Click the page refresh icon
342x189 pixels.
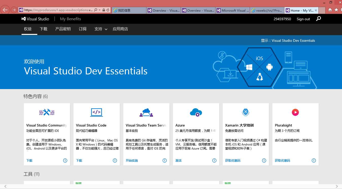point(108,10)
